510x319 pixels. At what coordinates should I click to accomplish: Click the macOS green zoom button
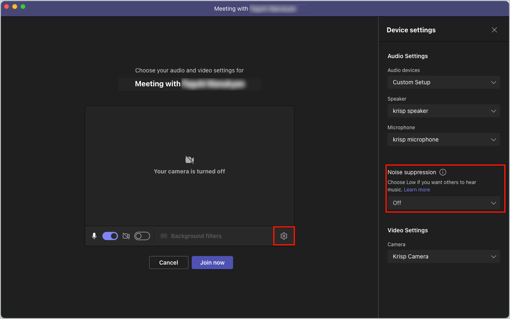(23, 7)
